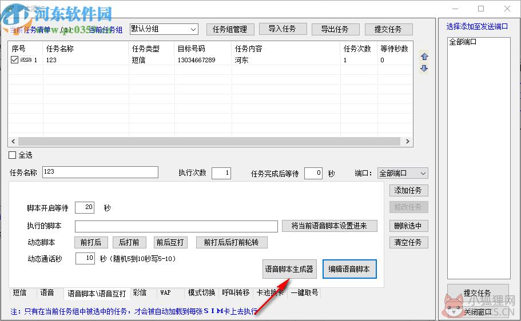
Task: Click the SMS icon in row 1
Action: click(x=26, y=60)
